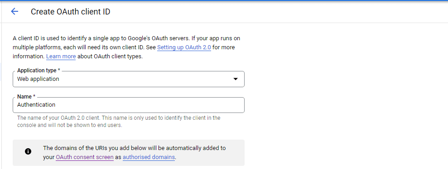This screenshot has height=169, width=448.
Task: Click the Name field label
Action: click(x=26, y=97)
